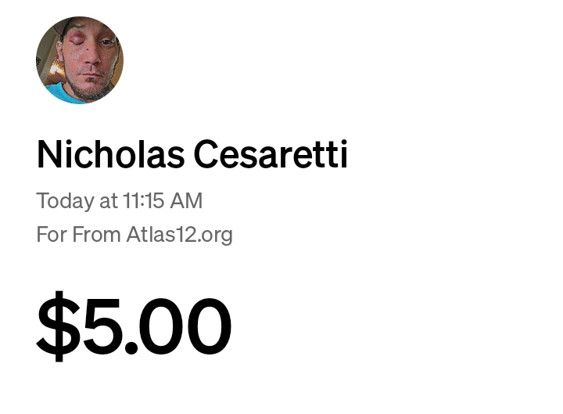Click the 11:15 time value
Screen dimensions: 563x414
coord(142,201)
